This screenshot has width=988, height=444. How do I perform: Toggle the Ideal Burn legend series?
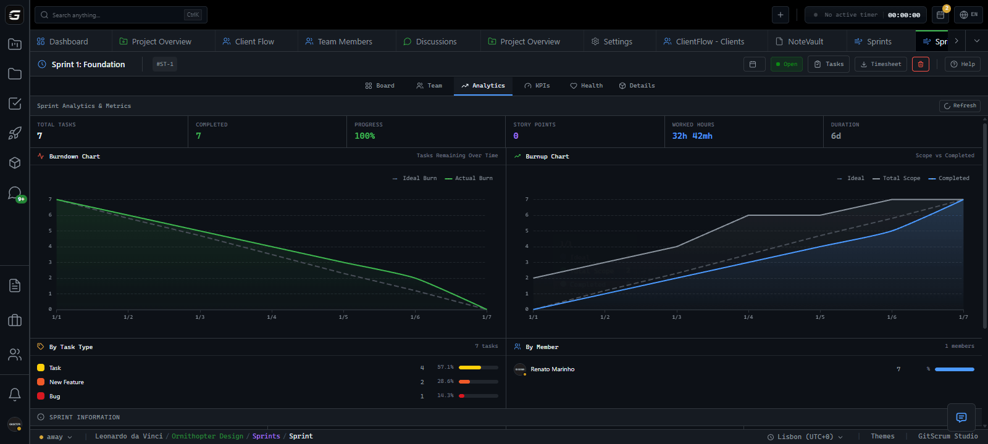[414, 178]
